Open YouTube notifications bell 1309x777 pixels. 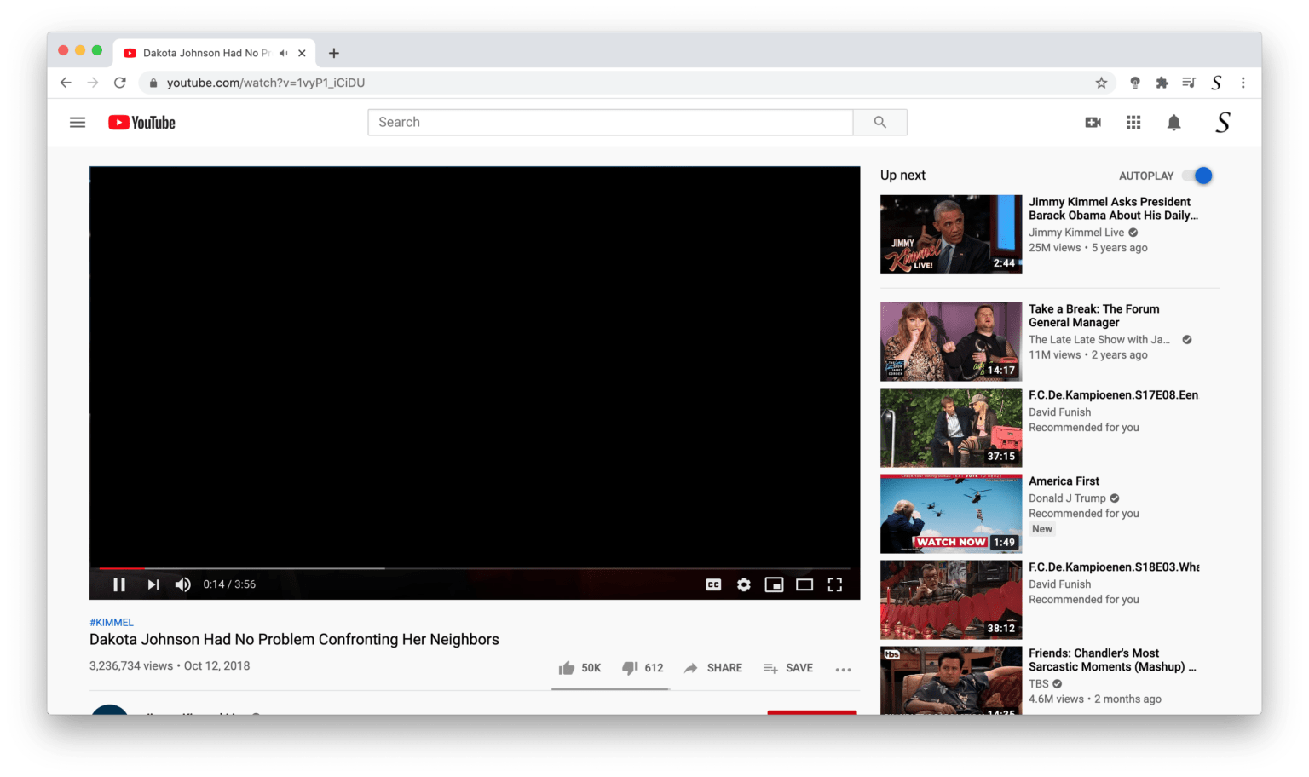tap(1173, 122)
